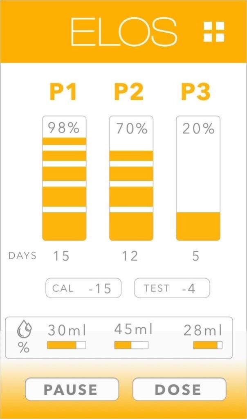Click the DAYS label
This screenshot has width=247, height=419.
pos(22,256)
